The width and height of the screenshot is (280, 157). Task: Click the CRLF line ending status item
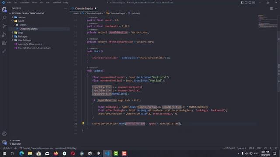click(x=259, y=148)
